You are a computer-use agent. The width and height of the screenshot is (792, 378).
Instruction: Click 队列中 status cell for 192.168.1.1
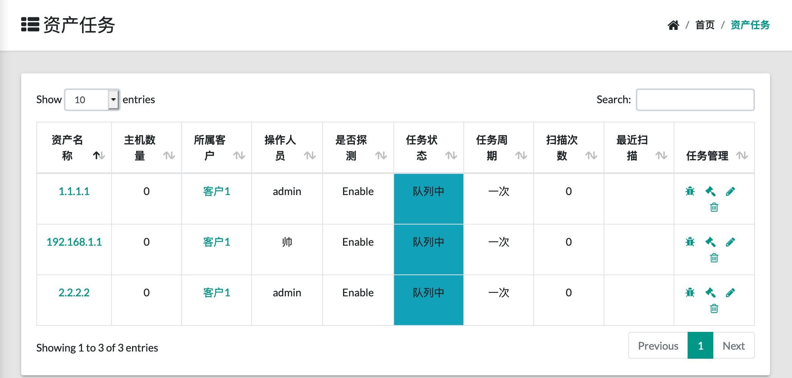point(429,249)
